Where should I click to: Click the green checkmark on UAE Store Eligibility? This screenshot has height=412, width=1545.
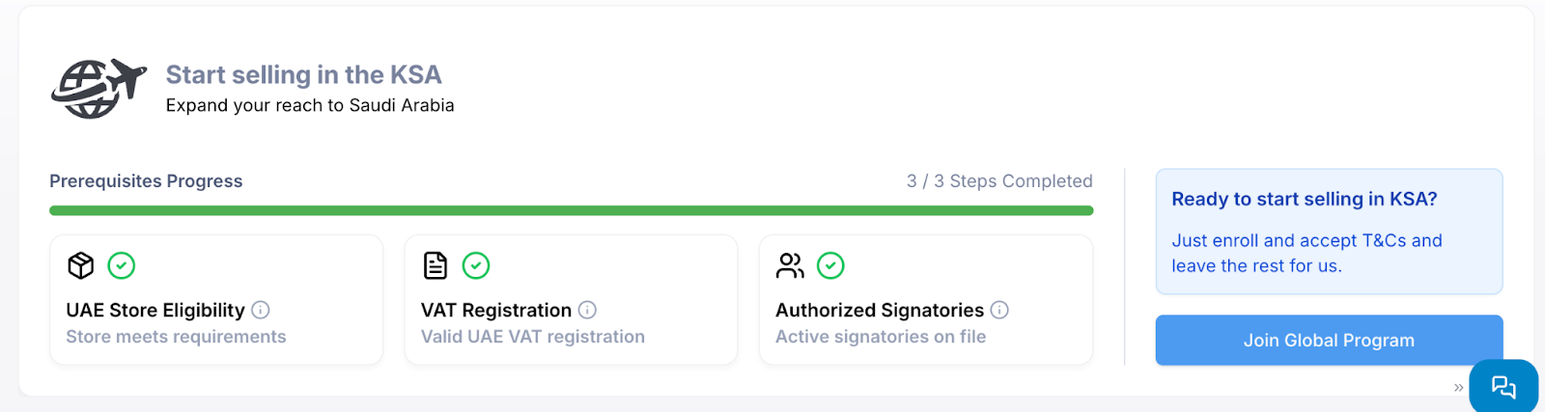click(x=121, y=265)
